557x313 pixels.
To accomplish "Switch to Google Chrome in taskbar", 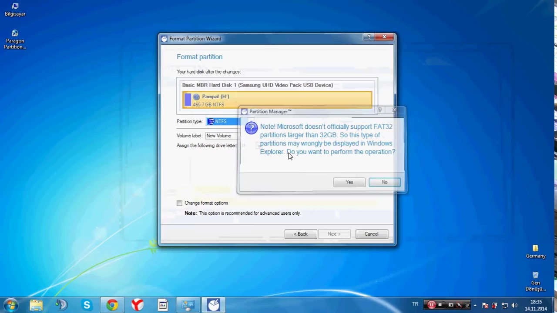I will [x=112, y=305].
